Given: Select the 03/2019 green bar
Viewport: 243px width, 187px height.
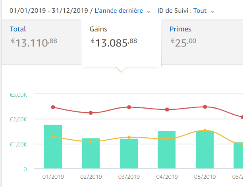Looking at the screenshot, I should coord(129,154).
